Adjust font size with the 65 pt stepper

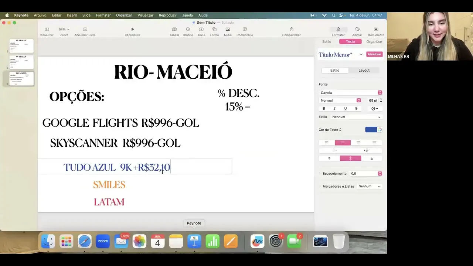(381, 100)
